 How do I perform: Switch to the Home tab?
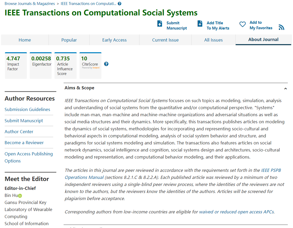point(25,40)
